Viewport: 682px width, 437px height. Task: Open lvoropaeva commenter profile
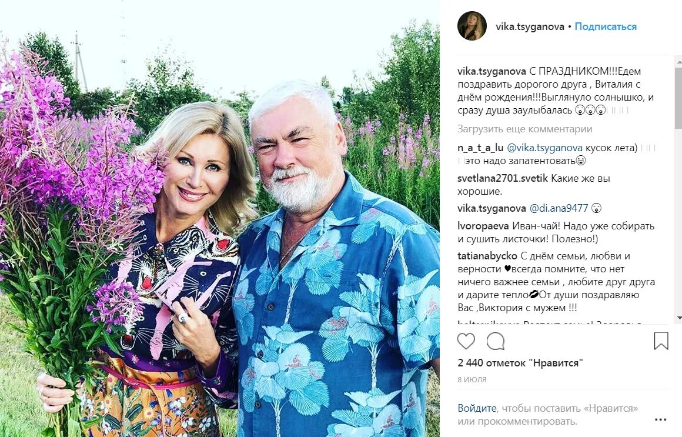[483, 226]
